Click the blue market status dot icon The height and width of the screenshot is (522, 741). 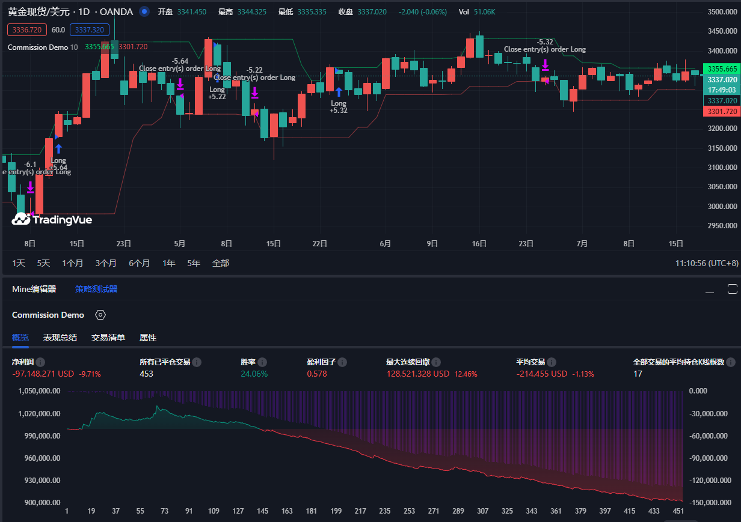(x=144, y=11)
